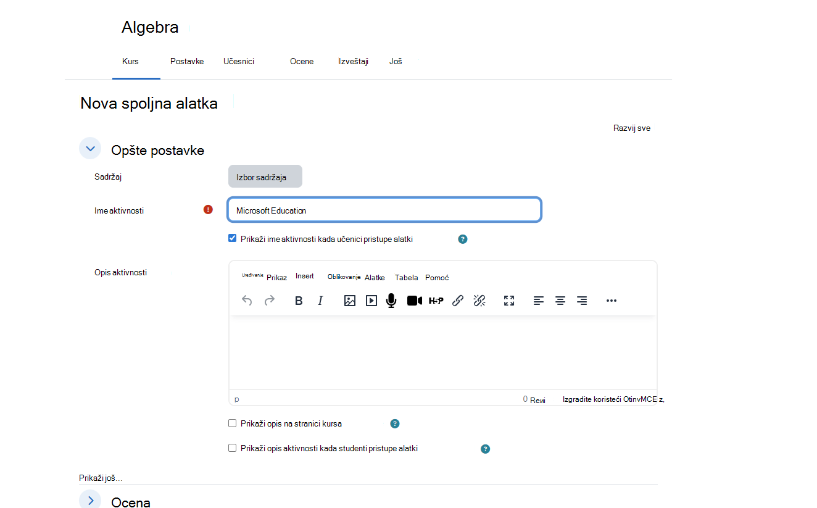Viewport: 817px width, 508px height.
Task: Click the Izgradite koristeći TinyMCE link
Action: pos(613,399)
